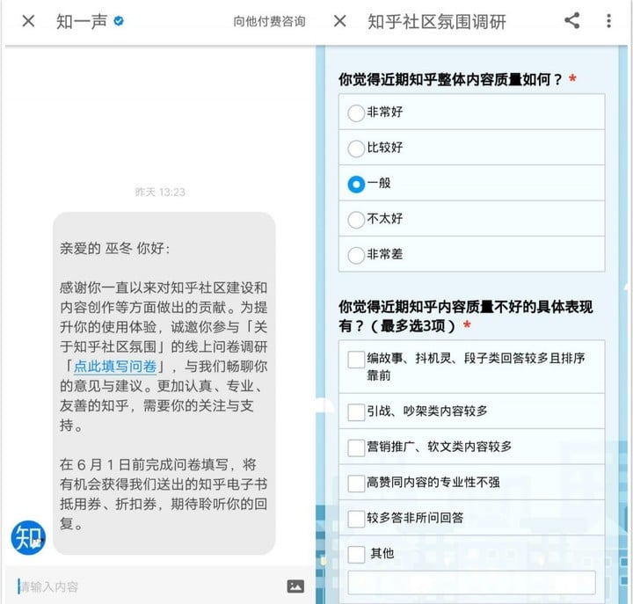Open 向他付费咨询 link
This screenshot has width=633, height=604.
click(269, 21)
